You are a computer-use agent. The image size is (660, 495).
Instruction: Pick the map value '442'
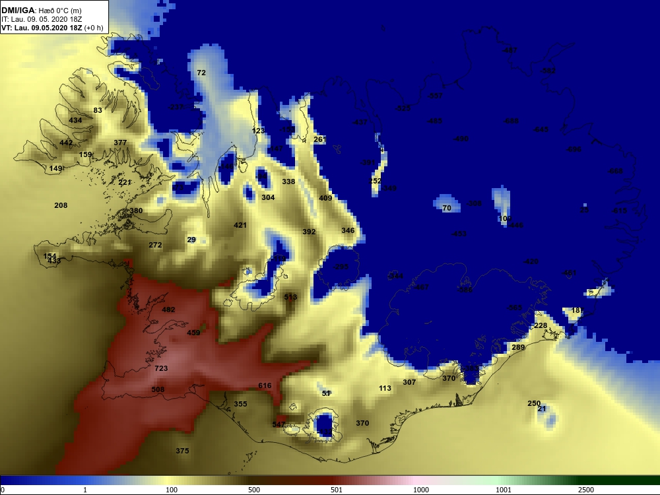pos(66,143)
